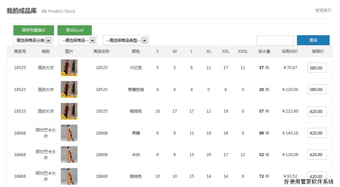340x187 pixels.
Task: Click the 指导价 field for 米白 row
Action: [317, 155]
